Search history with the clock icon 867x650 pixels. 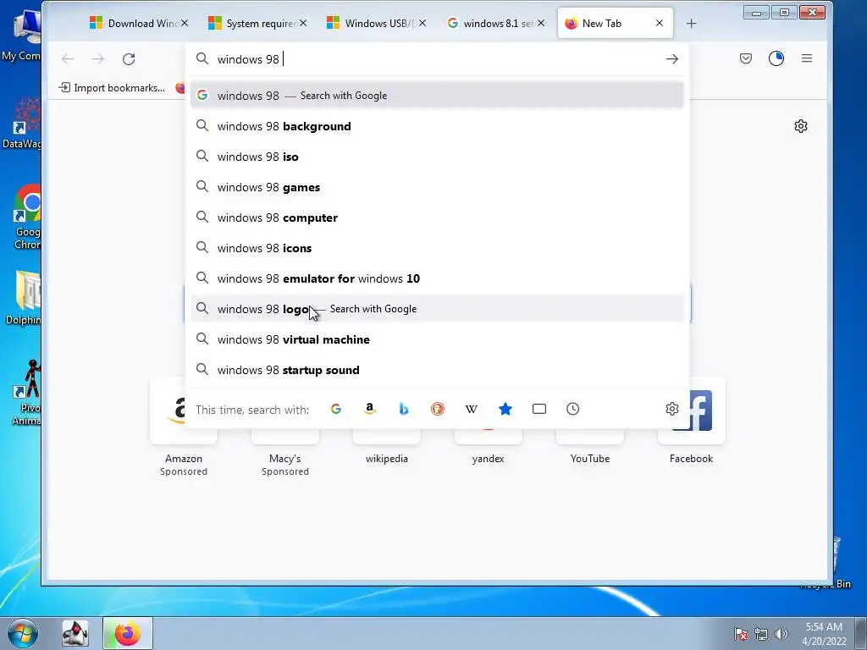click(x=573, y=409)
